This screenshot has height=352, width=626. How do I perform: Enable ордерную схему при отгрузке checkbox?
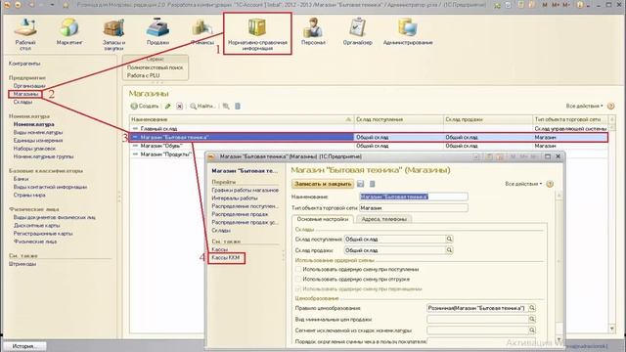click(298, 279)
